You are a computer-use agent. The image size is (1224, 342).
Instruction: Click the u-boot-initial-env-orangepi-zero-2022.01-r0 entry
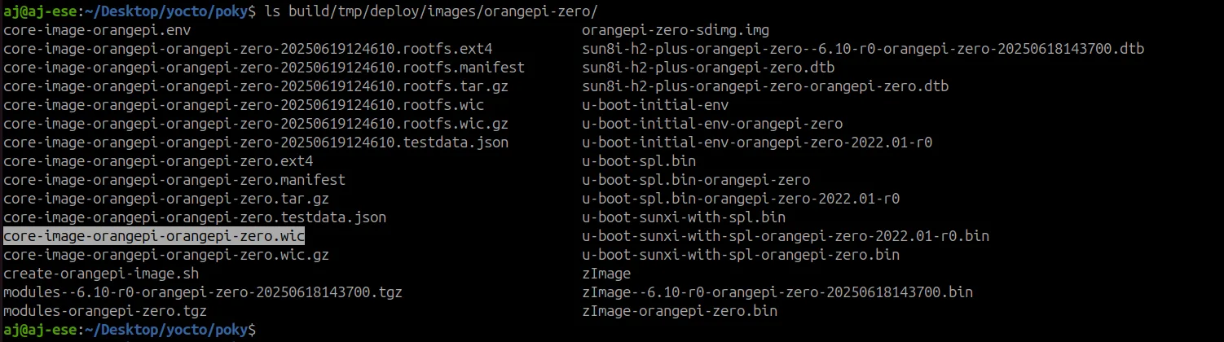[x=756, y=142]
